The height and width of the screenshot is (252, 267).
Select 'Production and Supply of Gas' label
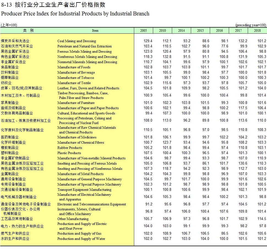[x=79, y=234]
